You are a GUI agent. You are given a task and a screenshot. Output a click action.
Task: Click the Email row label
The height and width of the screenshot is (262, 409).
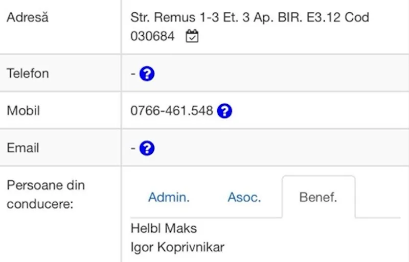click(23, 148)
